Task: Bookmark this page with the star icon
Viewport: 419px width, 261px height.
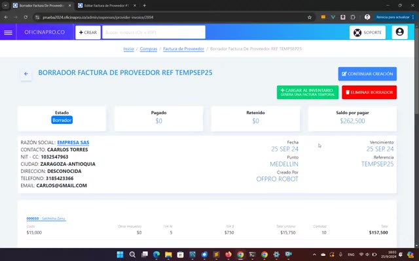Action: tap(310, 18)
